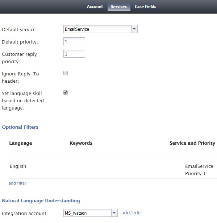Open the Services tab
The height and width of the screenshot is (223, 217).
(x=119, y=7)
